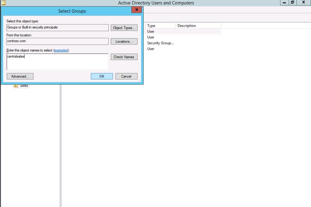Select the last User row in list
311x207 pixels.
151,49
